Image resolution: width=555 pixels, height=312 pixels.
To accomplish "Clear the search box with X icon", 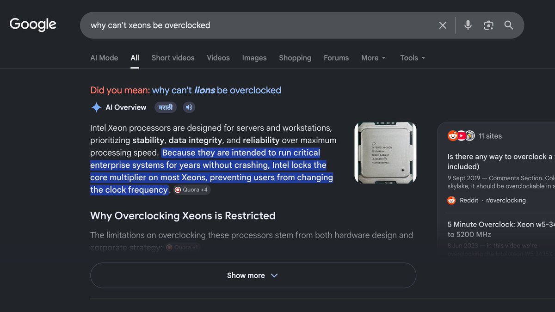I will pyautogui.click(x=443, y=25).
